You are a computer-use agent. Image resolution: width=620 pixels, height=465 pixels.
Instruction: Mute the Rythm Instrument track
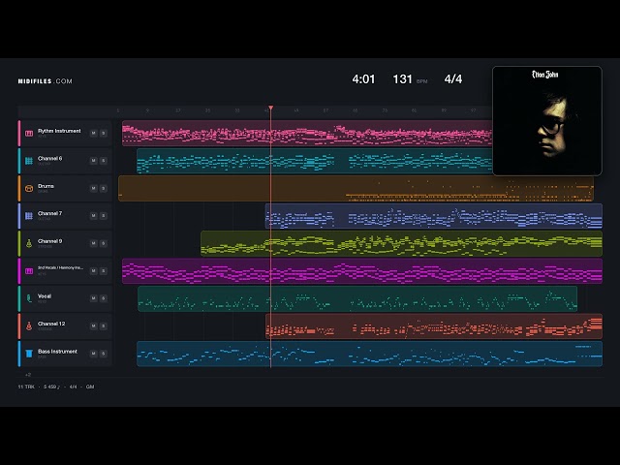click(93, 134)
